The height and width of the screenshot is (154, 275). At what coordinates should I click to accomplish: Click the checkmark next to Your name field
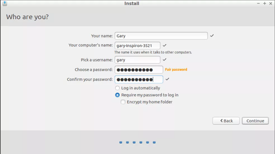click(212, 36)
